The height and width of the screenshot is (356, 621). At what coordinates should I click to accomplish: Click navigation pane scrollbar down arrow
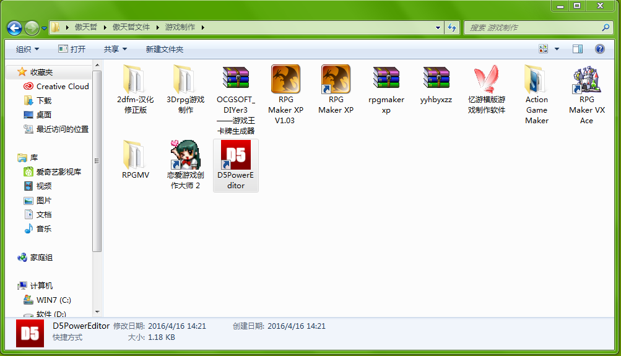pos(97,312)
